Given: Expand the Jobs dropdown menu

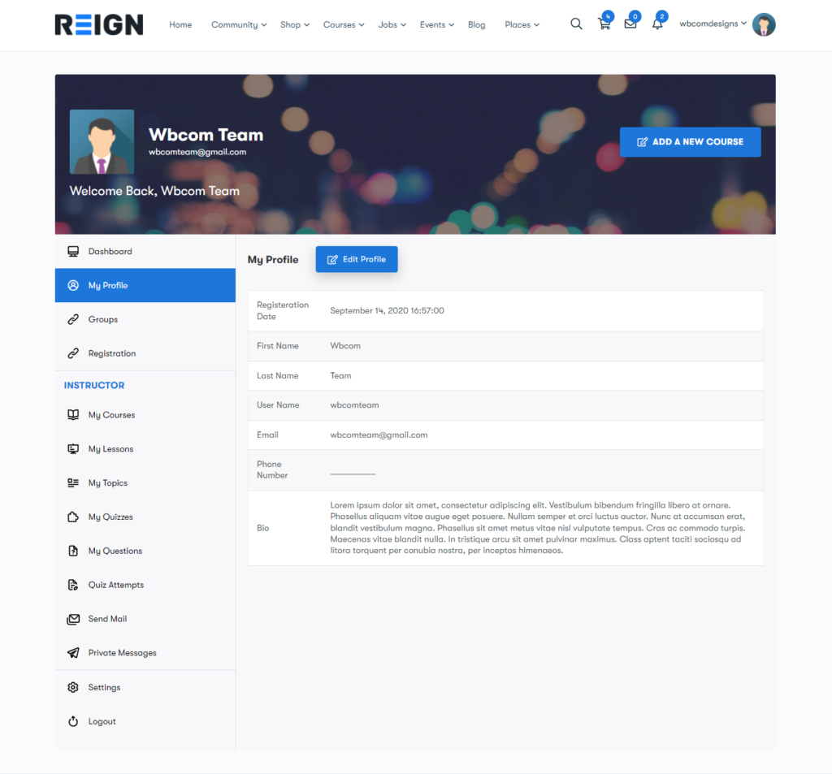Looking at the screenshot, I should [392, 24].
